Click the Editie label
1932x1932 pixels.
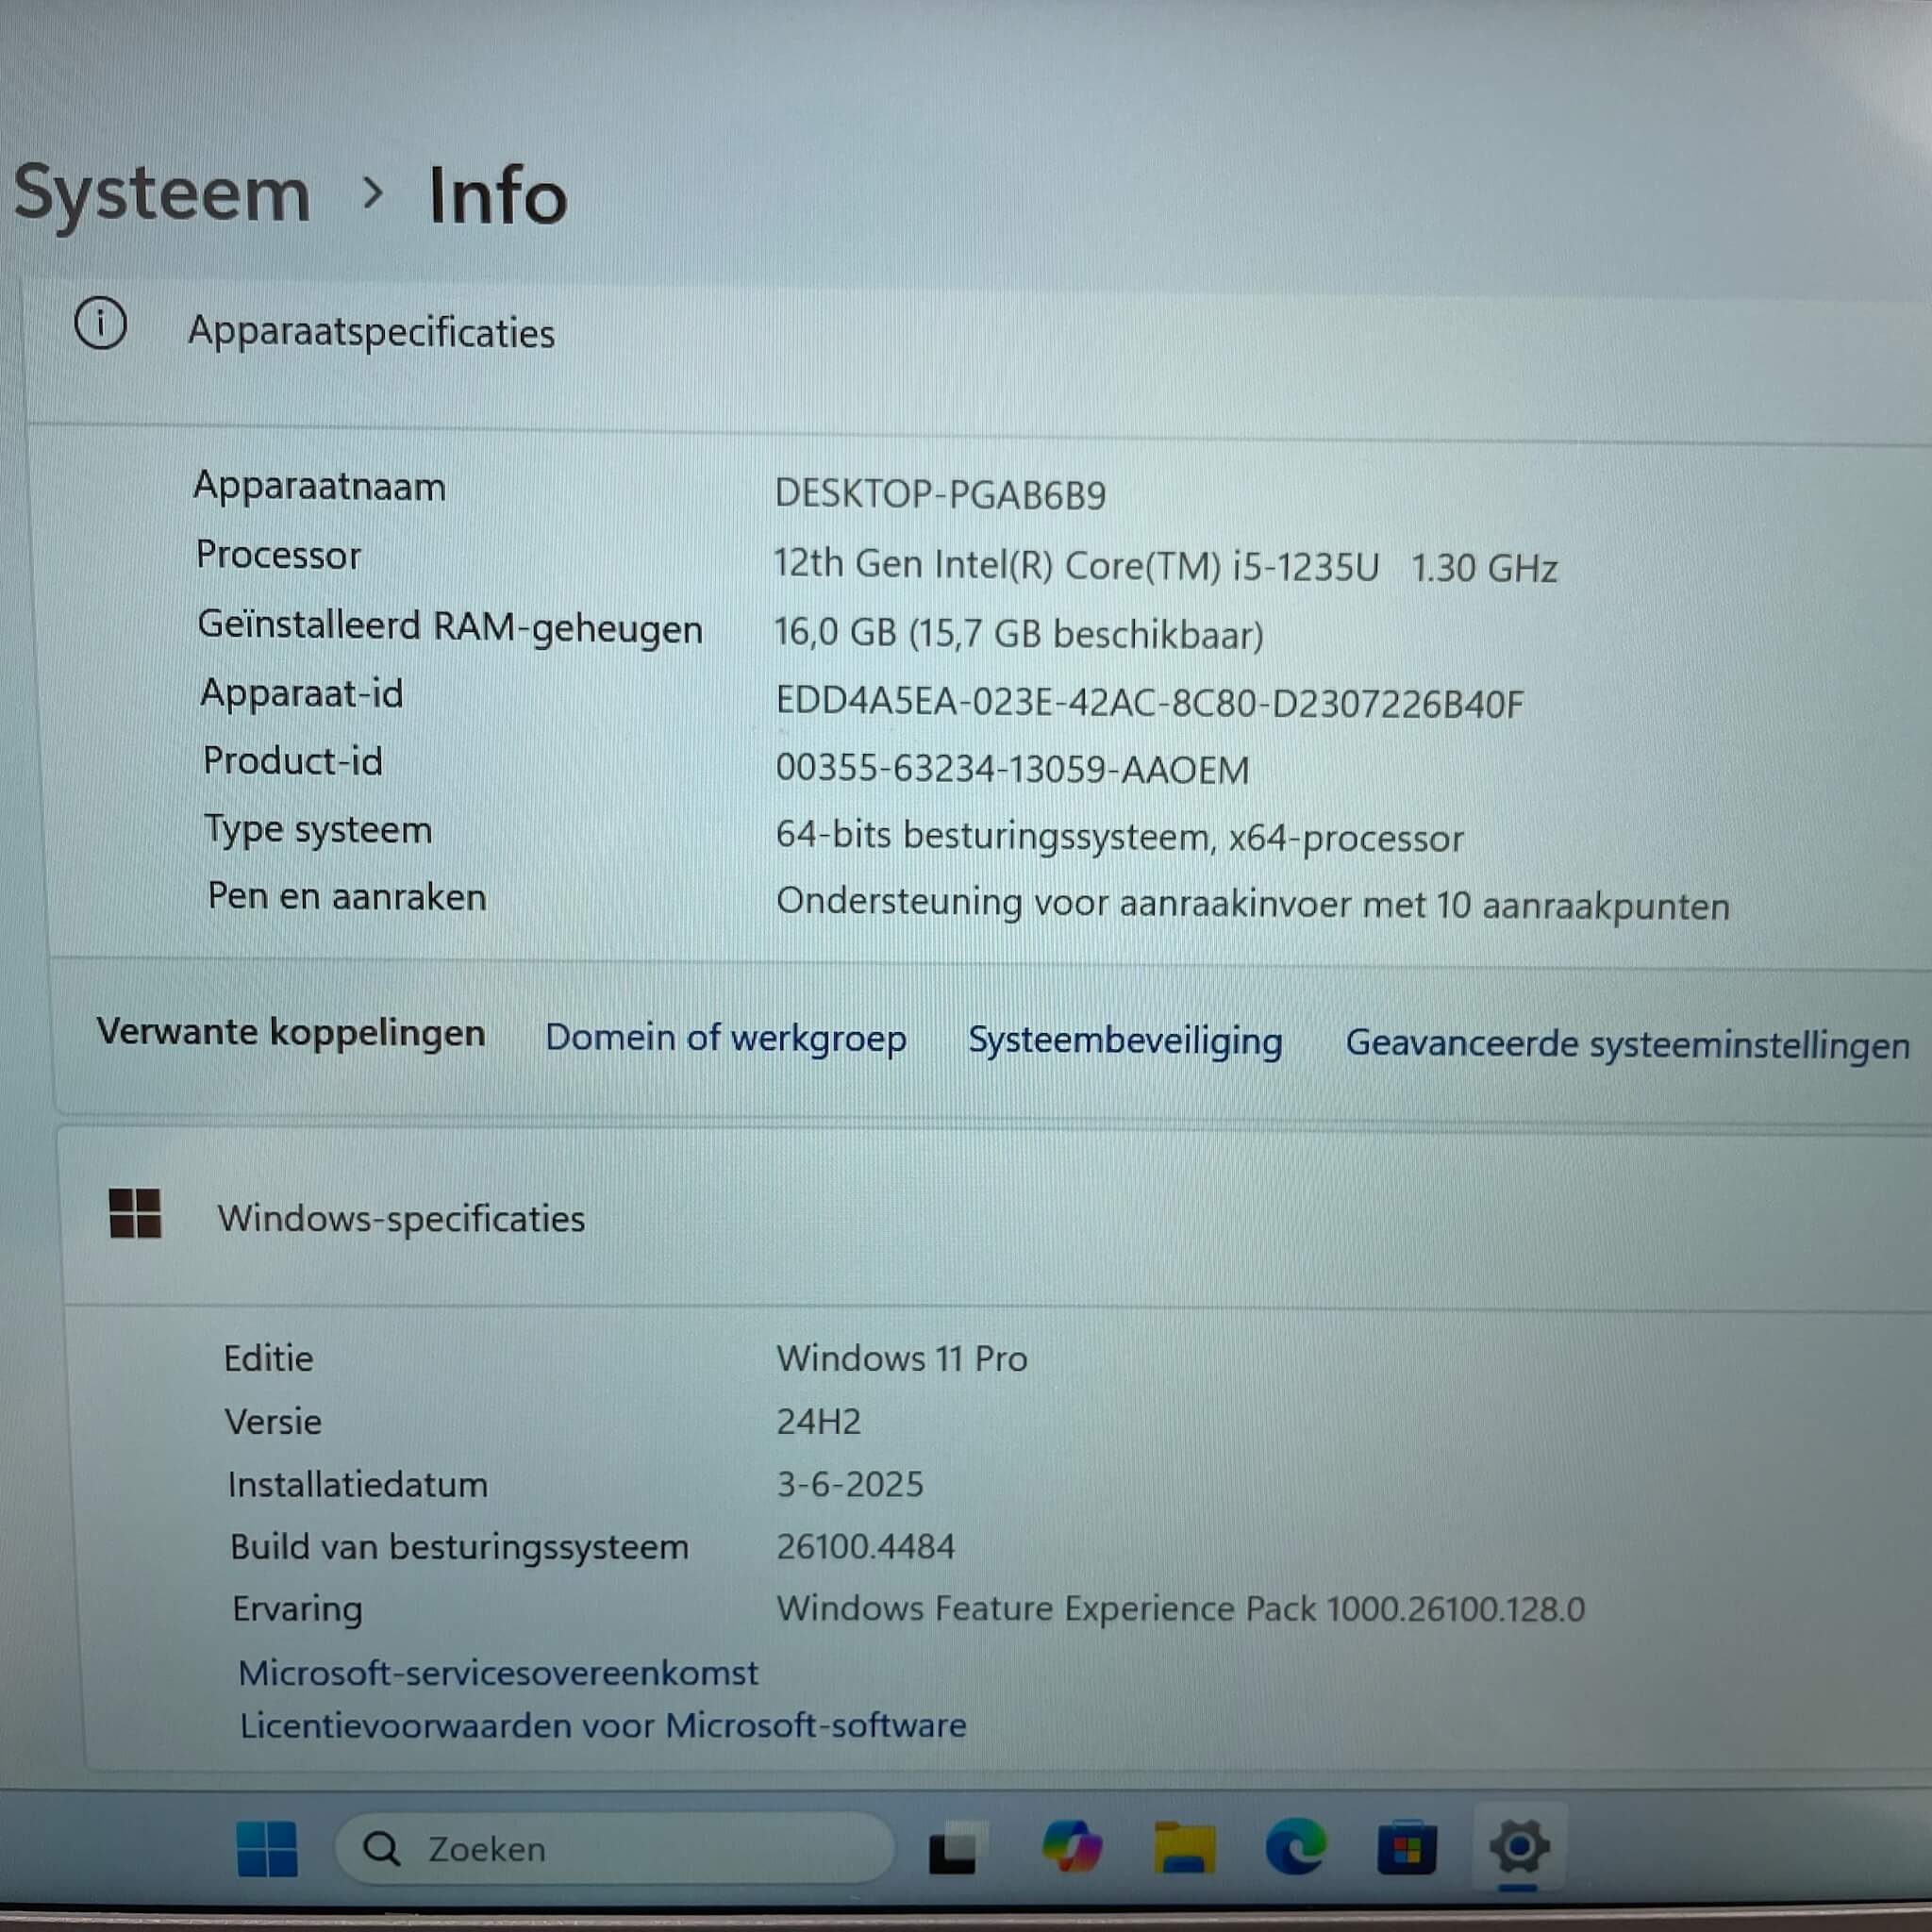pos(268,1358)
